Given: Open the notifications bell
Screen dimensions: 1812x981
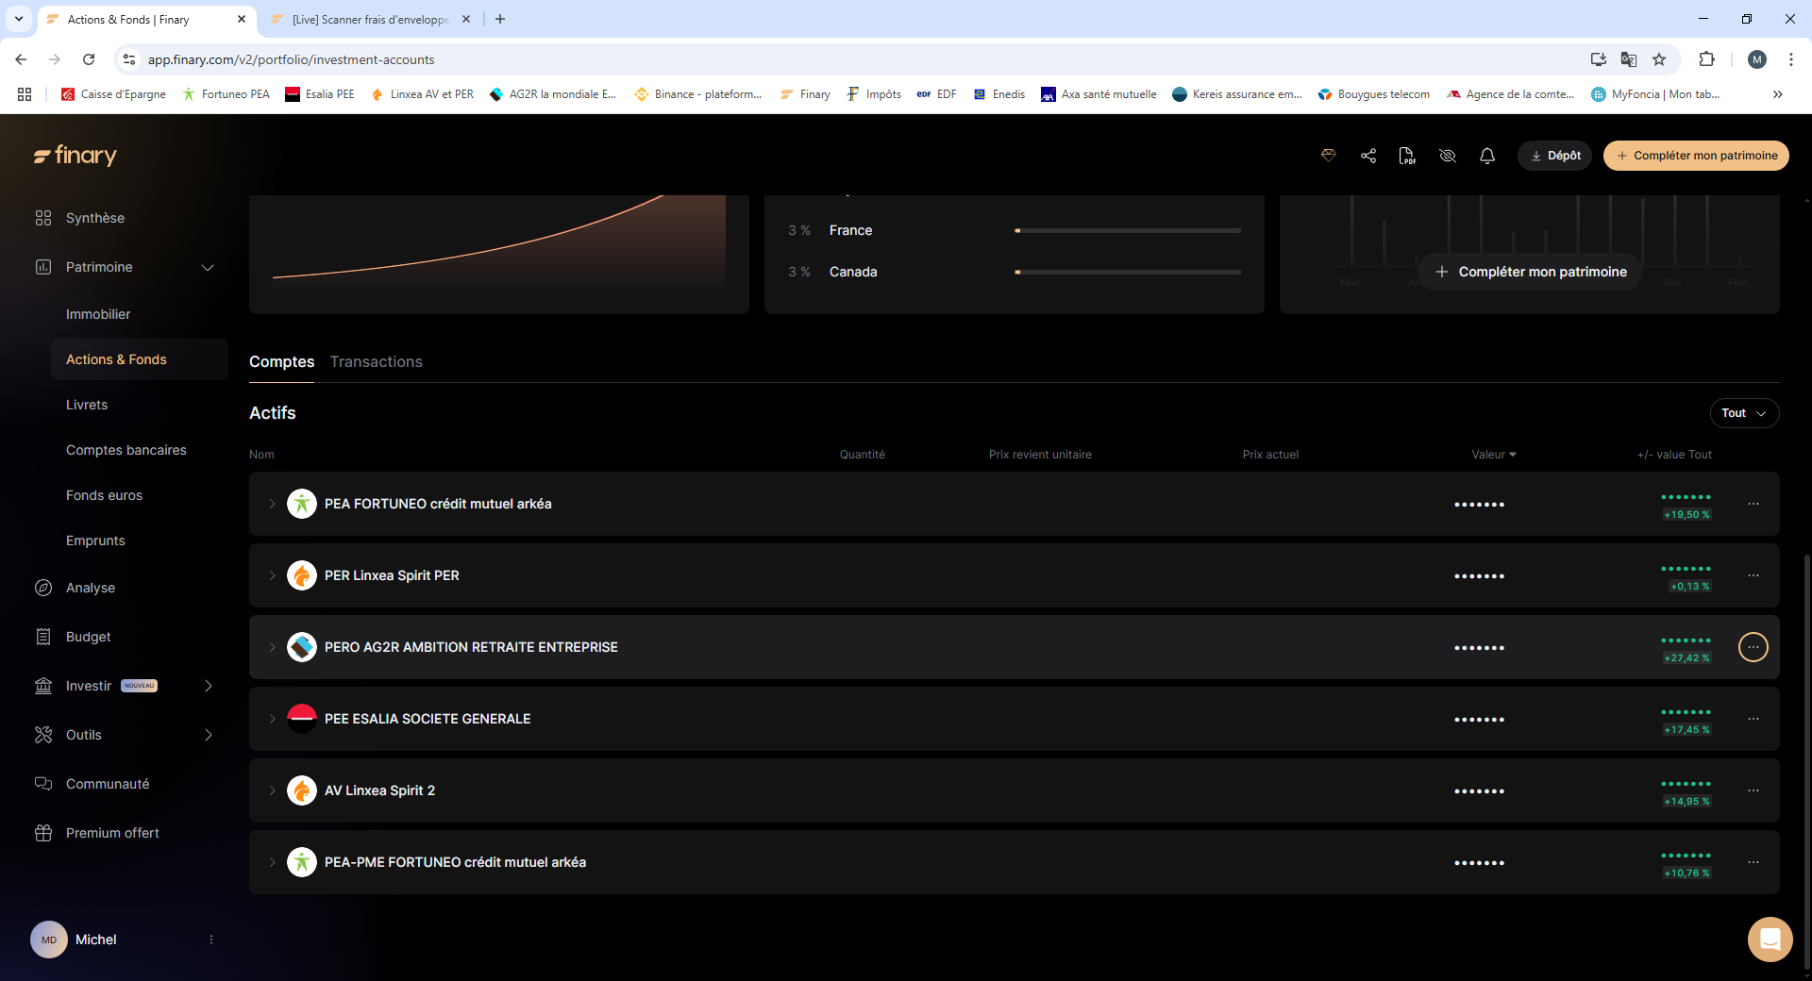Looking at the screenshot, I should [1486, 156].
